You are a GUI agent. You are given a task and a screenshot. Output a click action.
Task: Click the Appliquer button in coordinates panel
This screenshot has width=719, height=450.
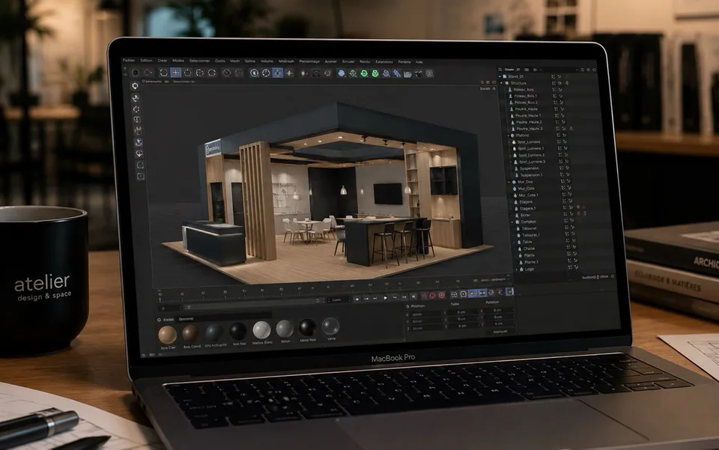500,331
